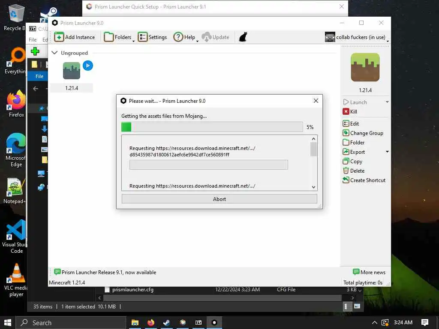Close the Please wait dialog
Screen dimensions: 439x329
pyautogui.click(x=316, y=101)
